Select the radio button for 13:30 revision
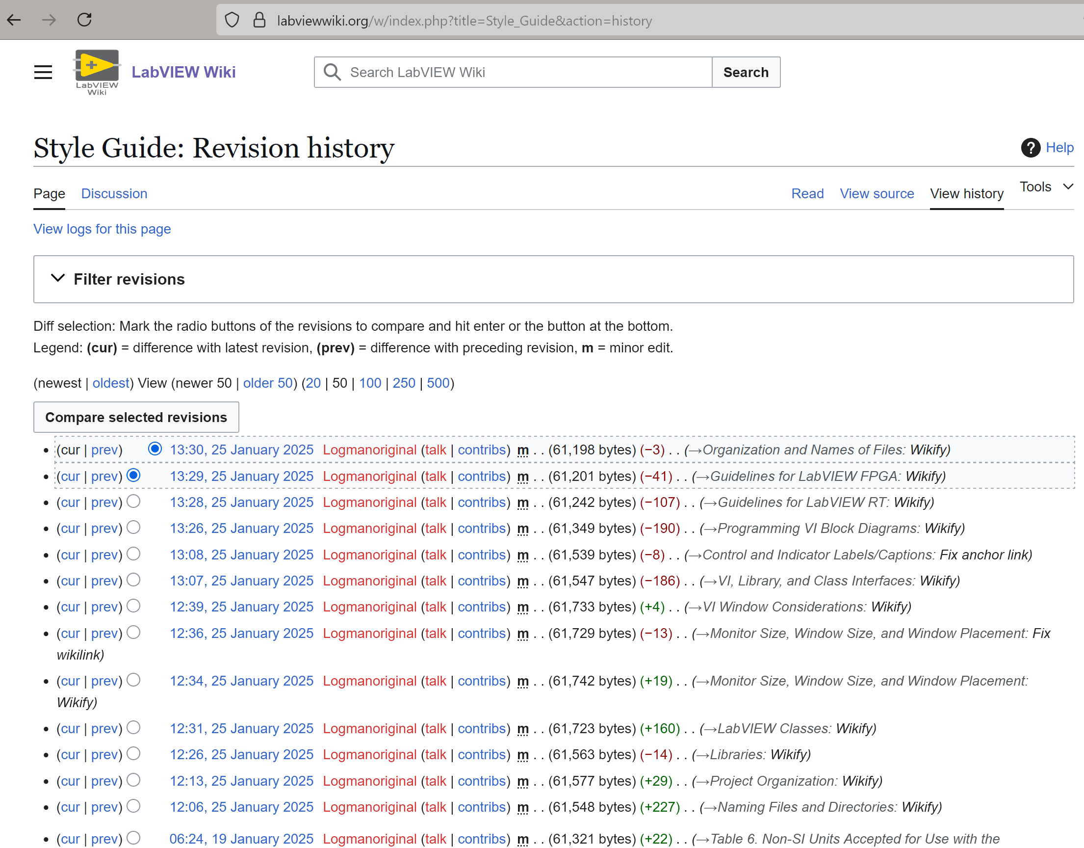 point(155,449)
